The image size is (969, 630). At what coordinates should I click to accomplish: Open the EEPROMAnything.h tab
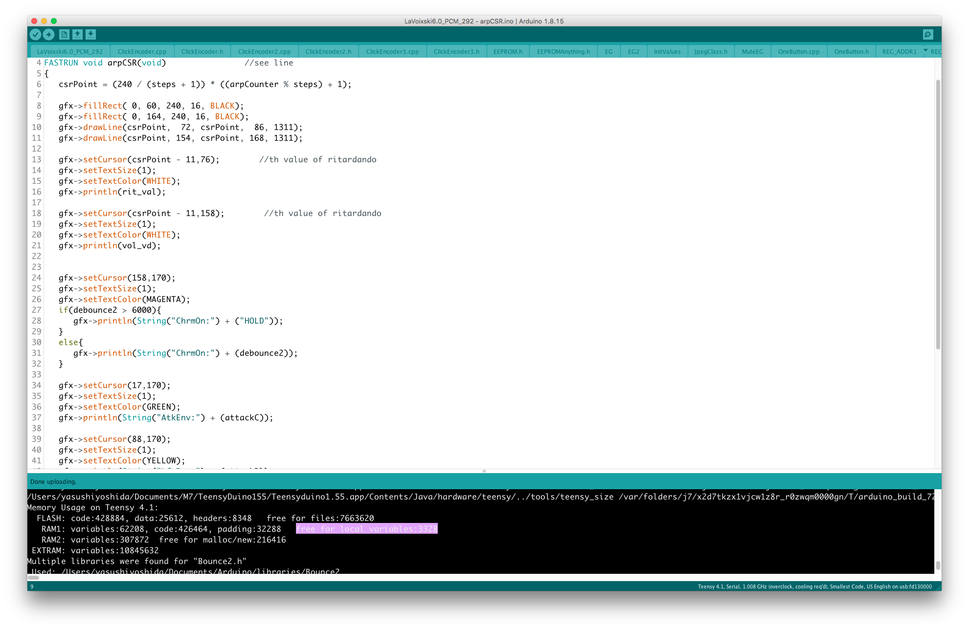(563, 51)
